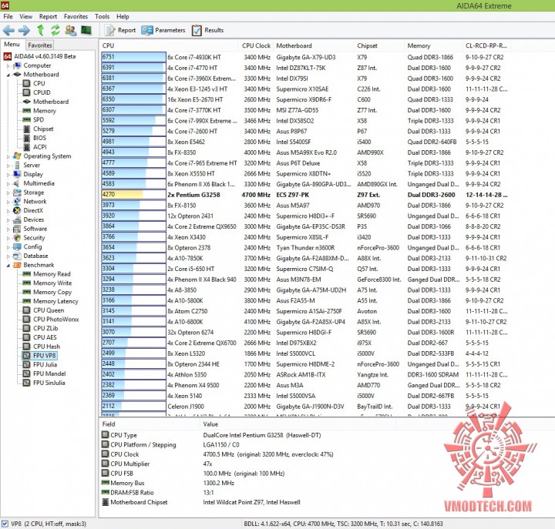Expand the Computer tree node

[x=8, y=66]
